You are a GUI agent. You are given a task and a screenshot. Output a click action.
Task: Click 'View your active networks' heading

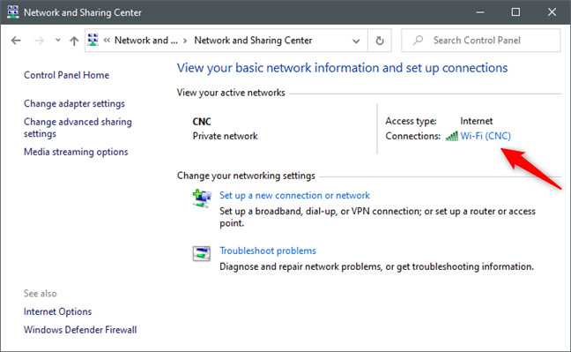point(231,93)
